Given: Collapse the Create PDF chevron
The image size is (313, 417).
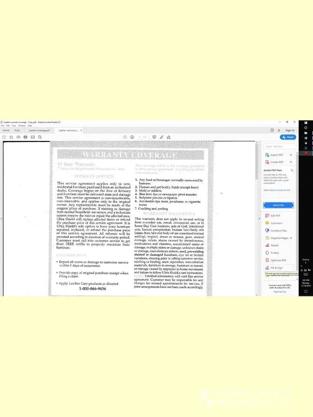Looking at the screenshot, I should (291, 162).
